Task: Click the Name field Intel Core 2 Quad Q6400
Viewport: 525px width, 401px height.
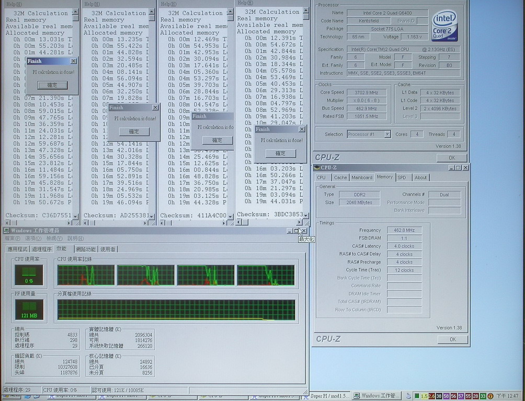Action: (x=387, y=13)
